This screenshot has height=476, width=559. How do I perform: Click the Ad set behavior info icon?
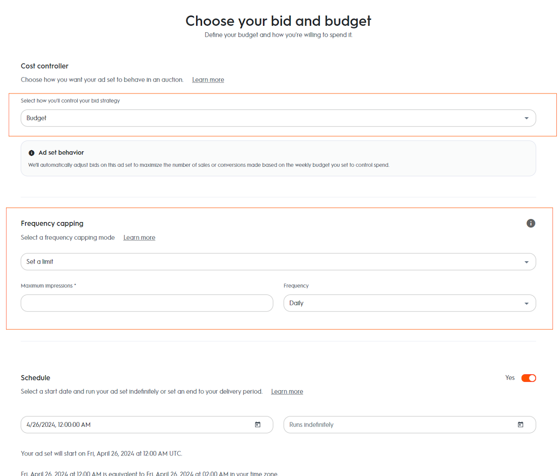click(31, 153)
